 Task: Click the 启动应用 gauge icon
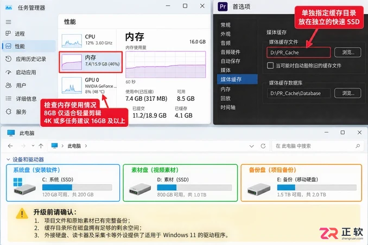[x=9, y=72]
